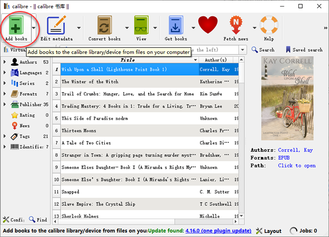Open the View dropdown arrow
The image size is (329, 237).
(155, 28)
